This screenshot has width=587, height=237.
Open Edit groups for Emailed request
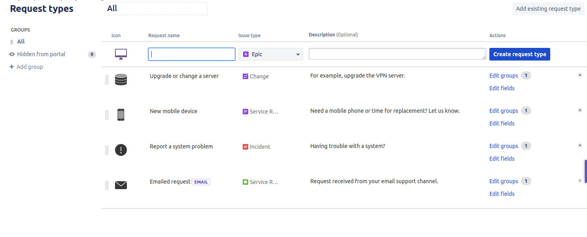point(504,181)
